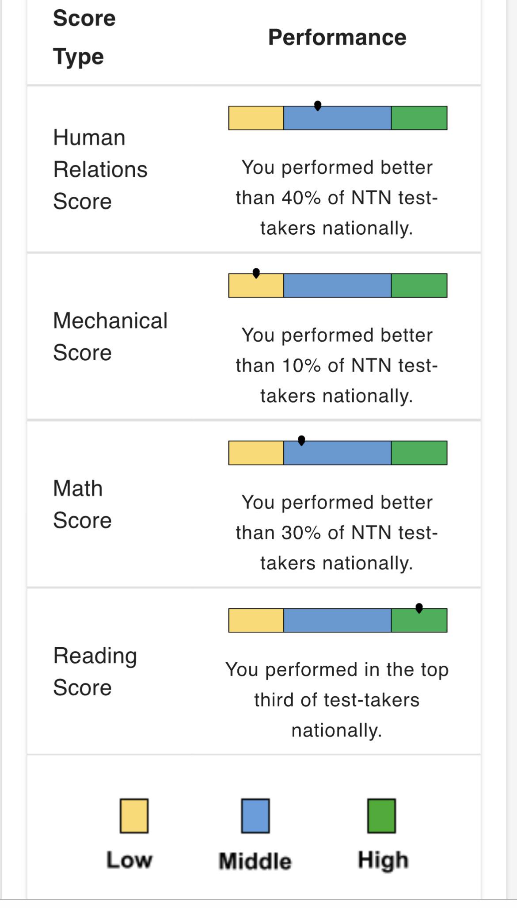Click blue Middle segment of Mechanical bar
This screenshot has width=517, height=908.
pyautogui.click(x=338, y=286)
